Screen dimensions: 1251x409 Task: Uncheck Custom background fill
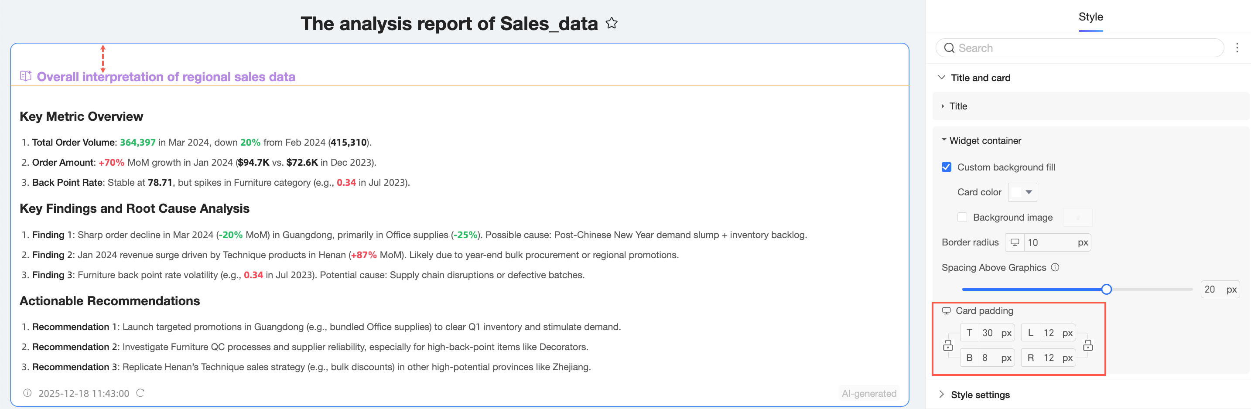pyautogui.click(x=947, y=167)
